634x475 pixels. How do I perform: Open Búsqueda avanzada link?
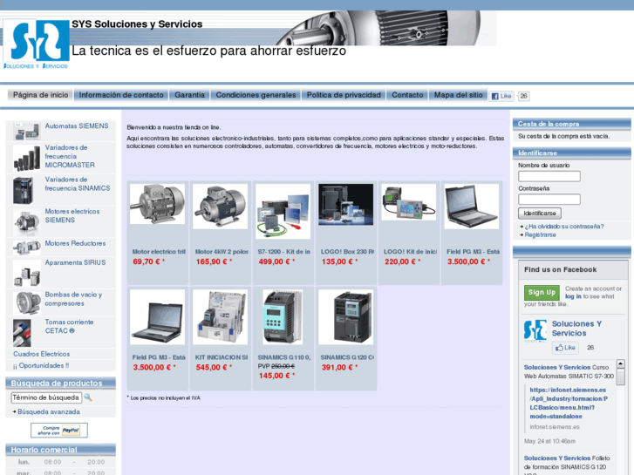point(49,412)
